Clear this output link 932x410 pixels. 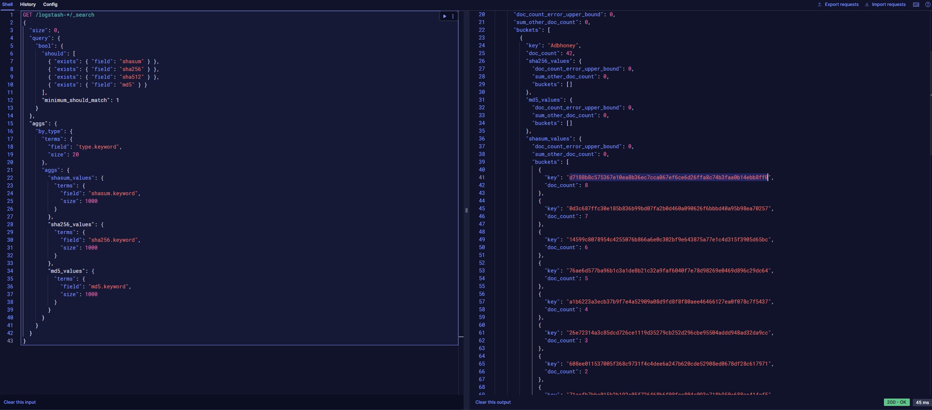493,402
